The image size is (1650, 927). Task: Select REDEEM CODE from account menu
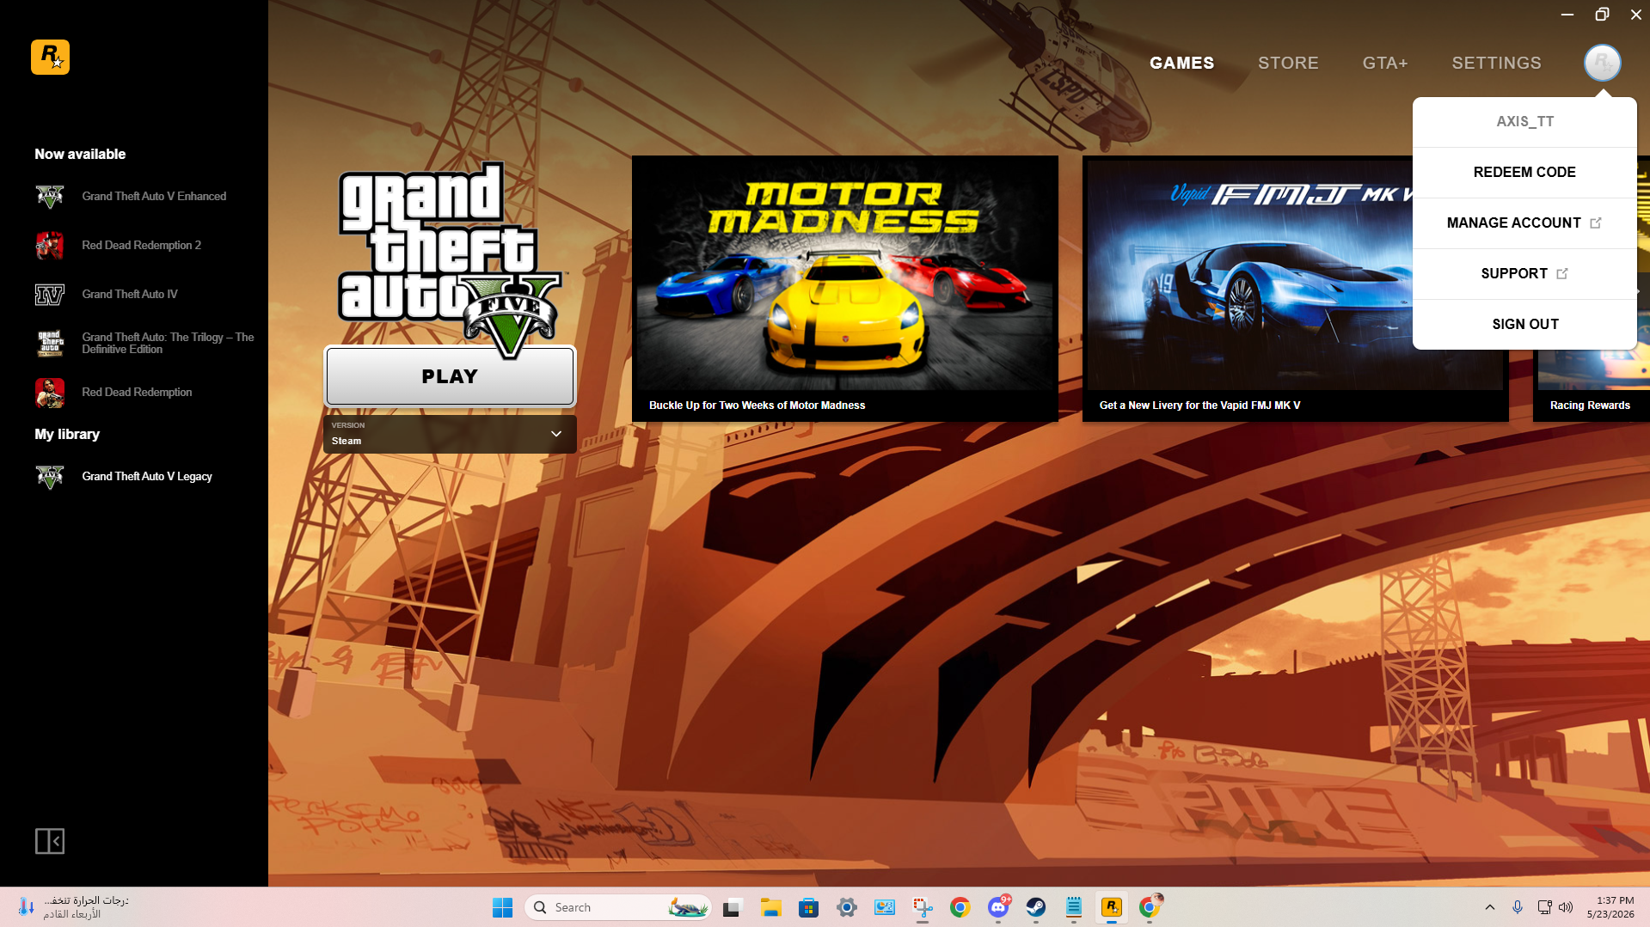(x=1524, y=173)
